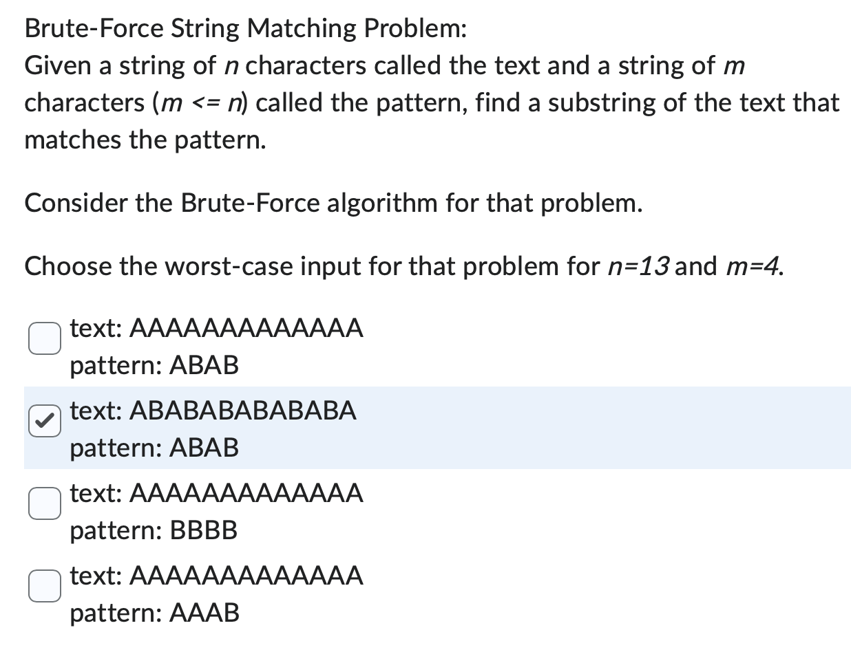Click the checkmark icon in the highlighted answer
This screenshot has height=663, width=851.
point(44,421)
